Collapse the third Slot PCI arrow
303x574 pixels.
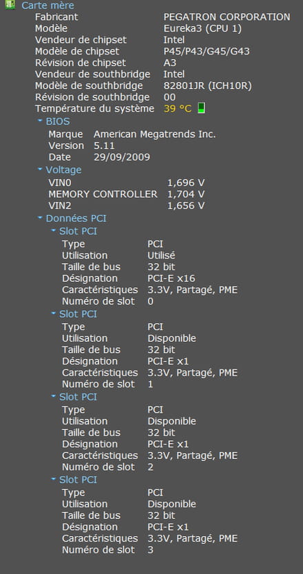pos(54,396)
